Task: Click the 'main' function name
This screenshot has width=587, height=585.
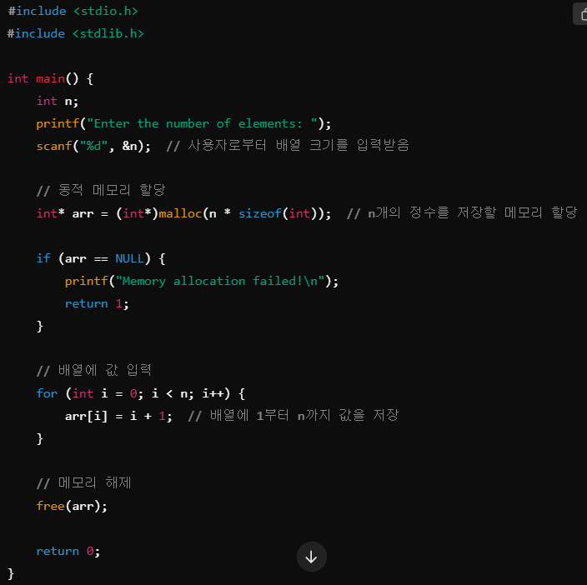Action: tap(51, 78)
